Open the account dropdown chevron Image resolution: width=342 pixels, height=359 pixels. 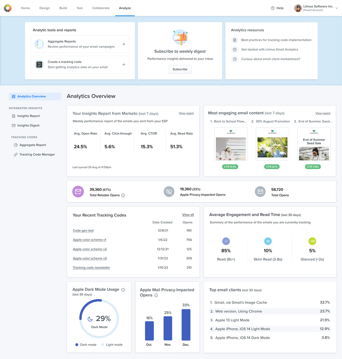337,8
